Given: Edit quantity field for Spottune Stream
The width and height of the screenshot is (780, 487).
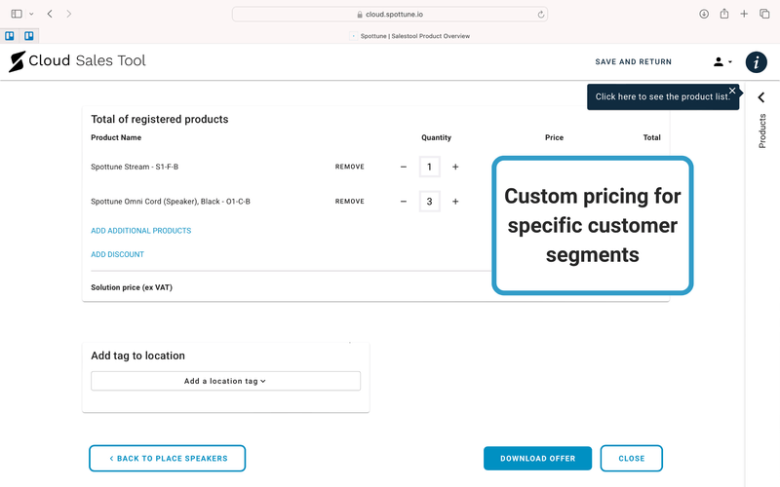Looking at the screenshot, I should [x=429, y=167].
